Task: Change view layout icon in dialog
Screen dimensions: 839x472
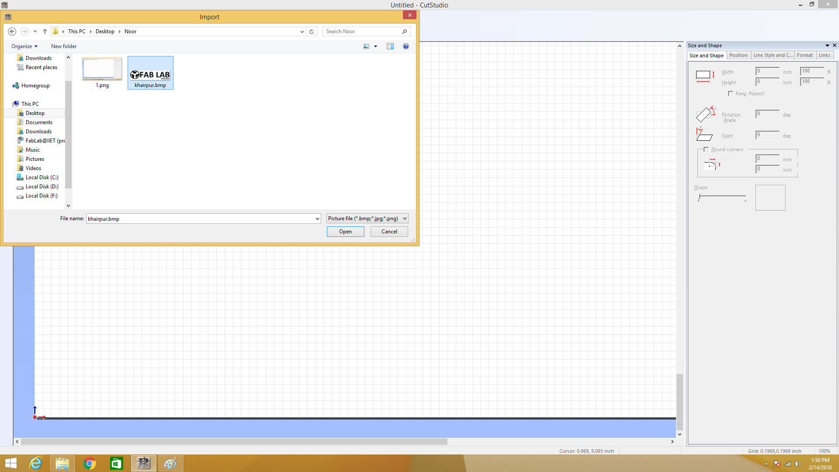Action: tap(366, 46)
